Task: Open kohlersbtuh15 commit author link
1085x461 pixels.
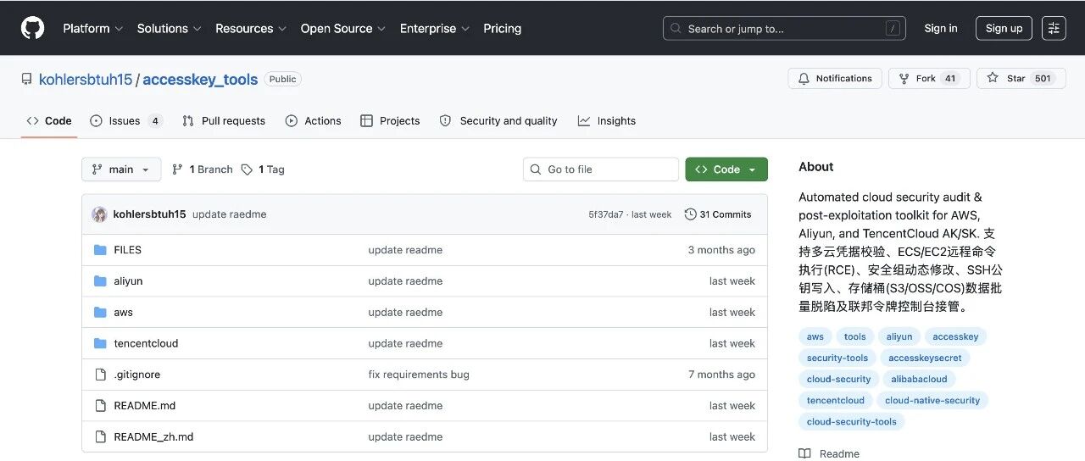Action: pos(149,214)
